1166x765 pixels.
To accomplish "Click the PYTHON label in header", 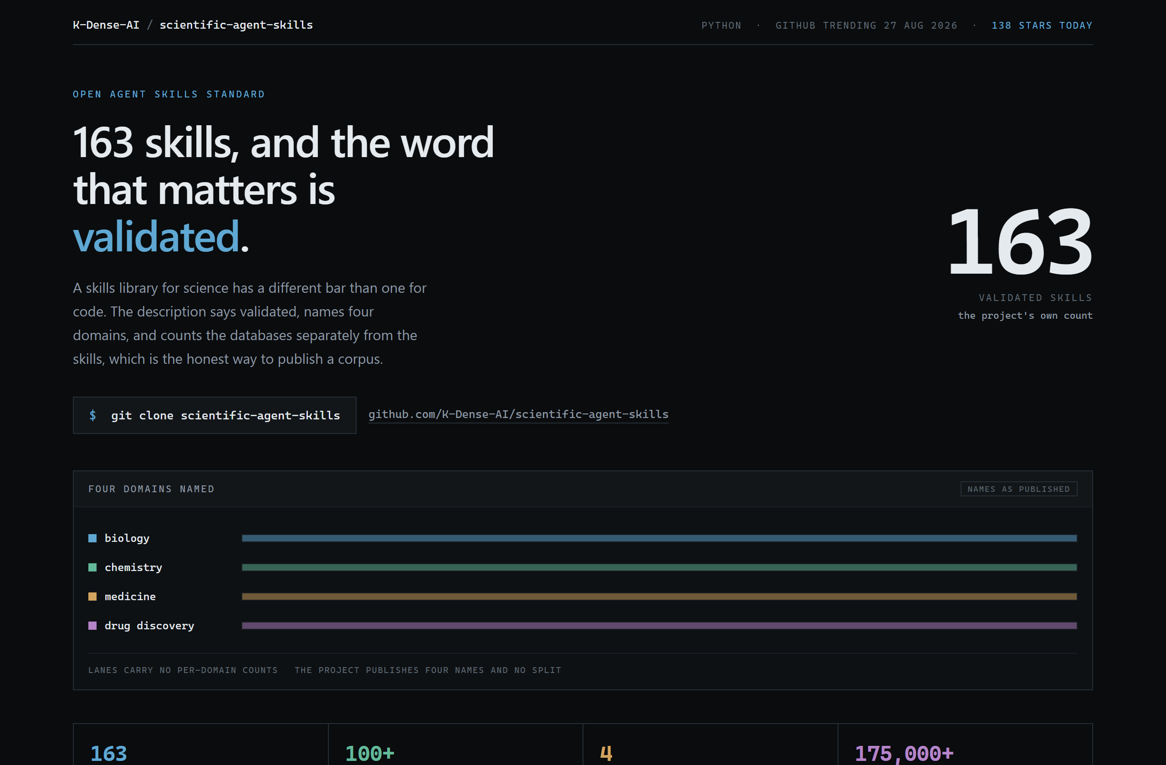I will (x=721, y=25).
